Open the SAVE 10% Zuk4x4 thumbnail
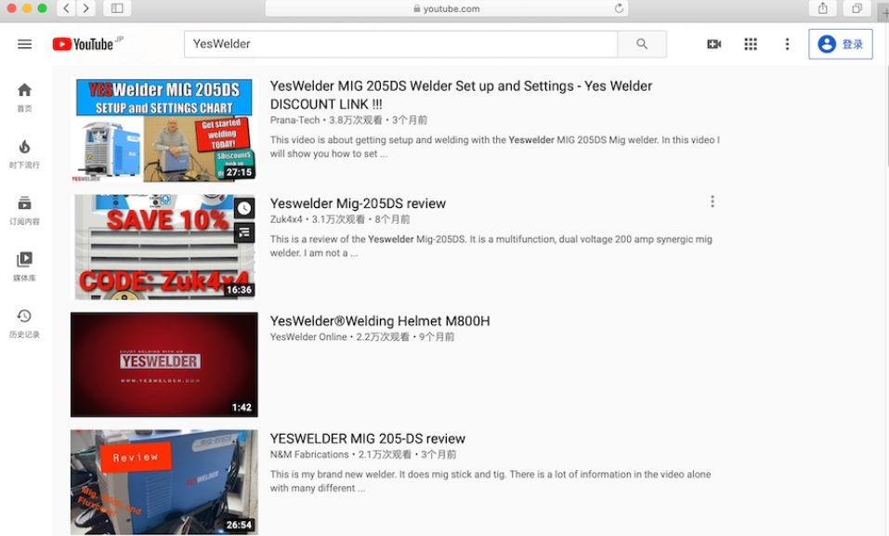 click(164, 247)
